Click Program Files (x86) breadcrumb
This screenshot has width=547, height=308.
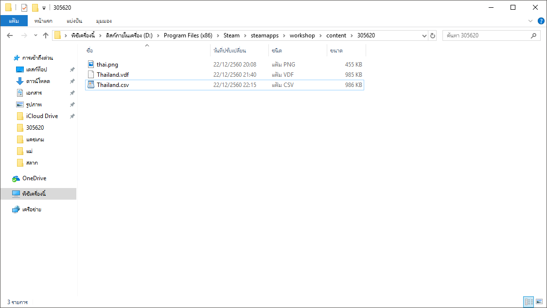tap(188, 35)
